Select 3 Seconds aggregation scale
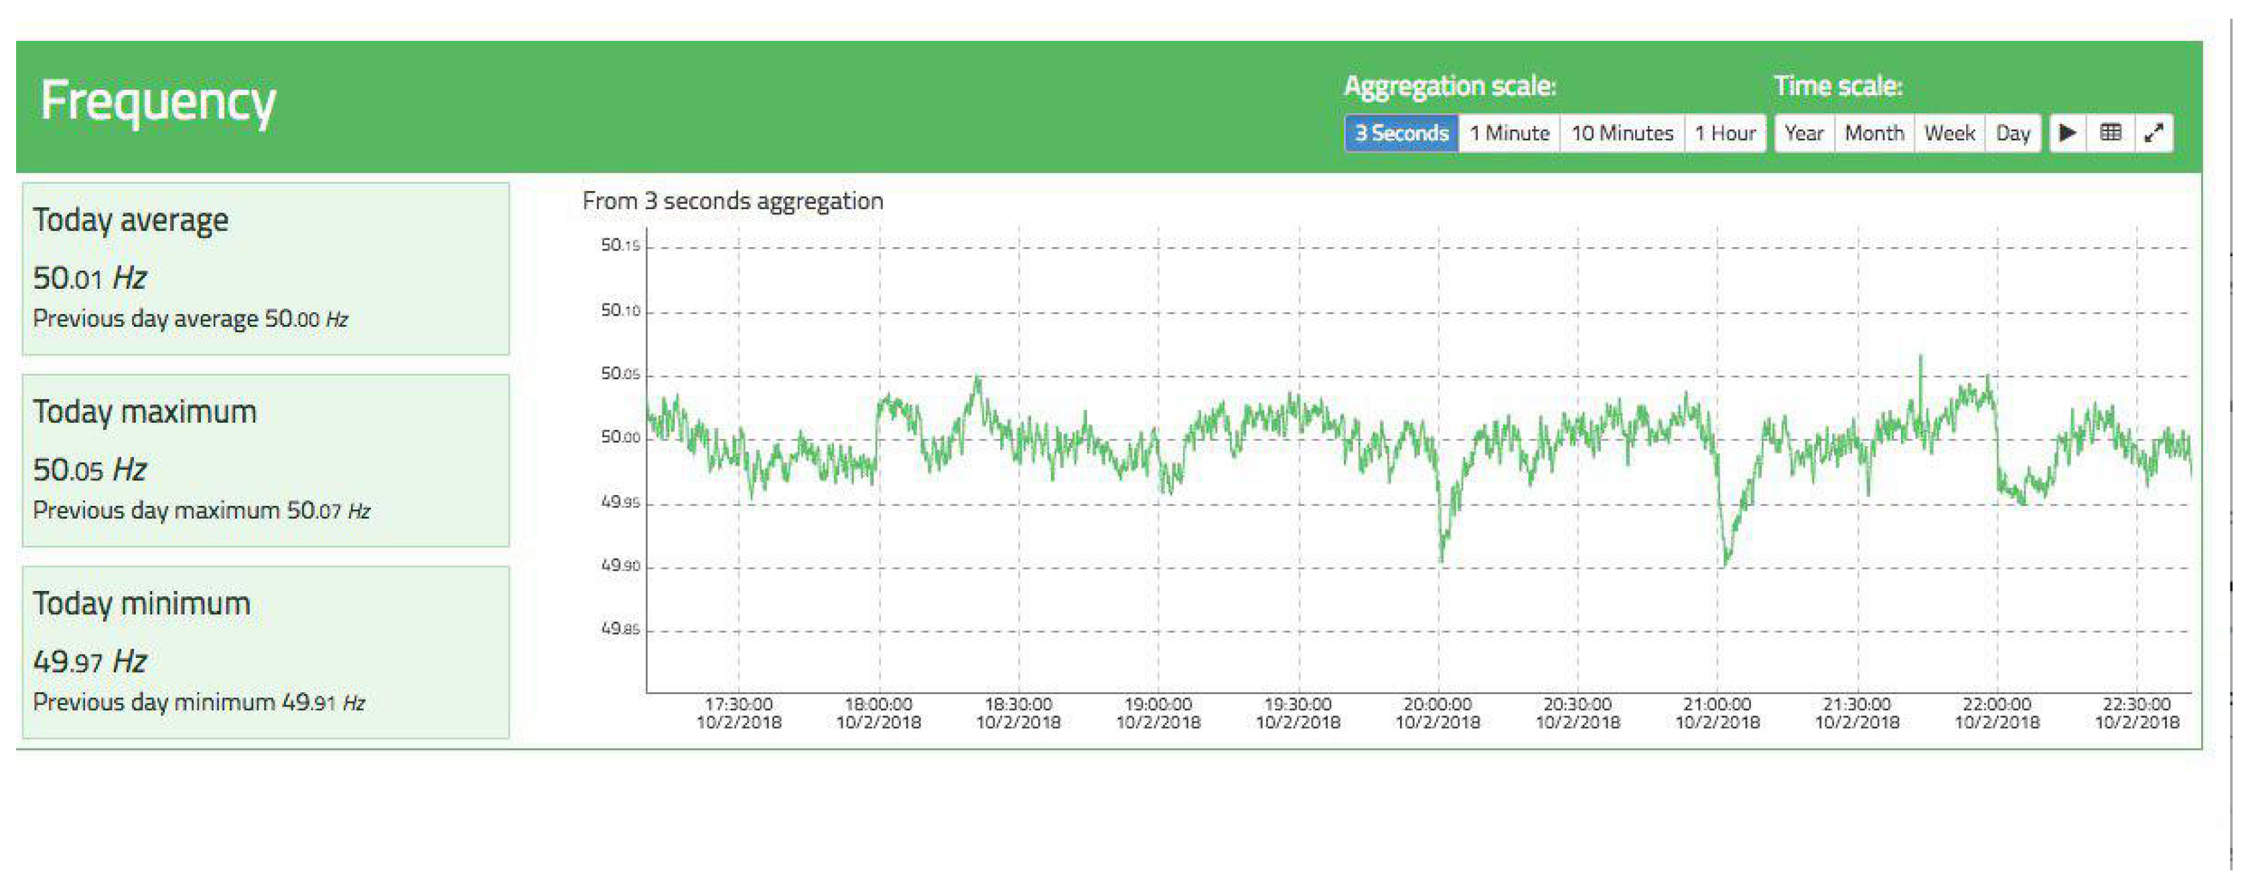 pos(1401,133)
